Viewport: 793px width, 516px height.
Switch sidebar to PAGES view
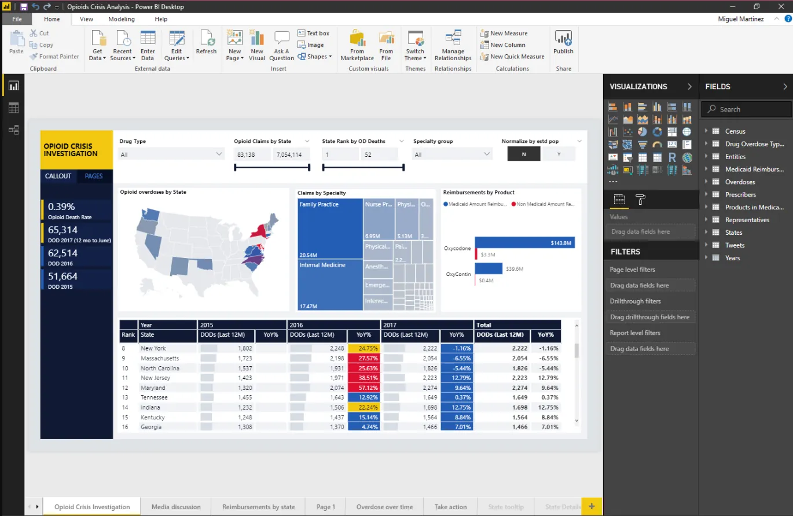pos(94,176)
